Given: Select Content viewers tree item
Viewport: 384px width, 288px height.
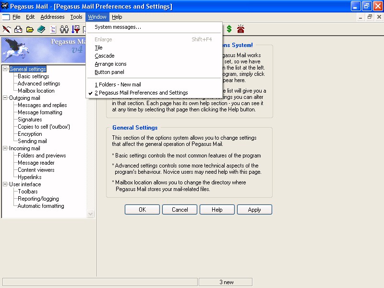Looking at the screenshot, I should pos(36,170).
